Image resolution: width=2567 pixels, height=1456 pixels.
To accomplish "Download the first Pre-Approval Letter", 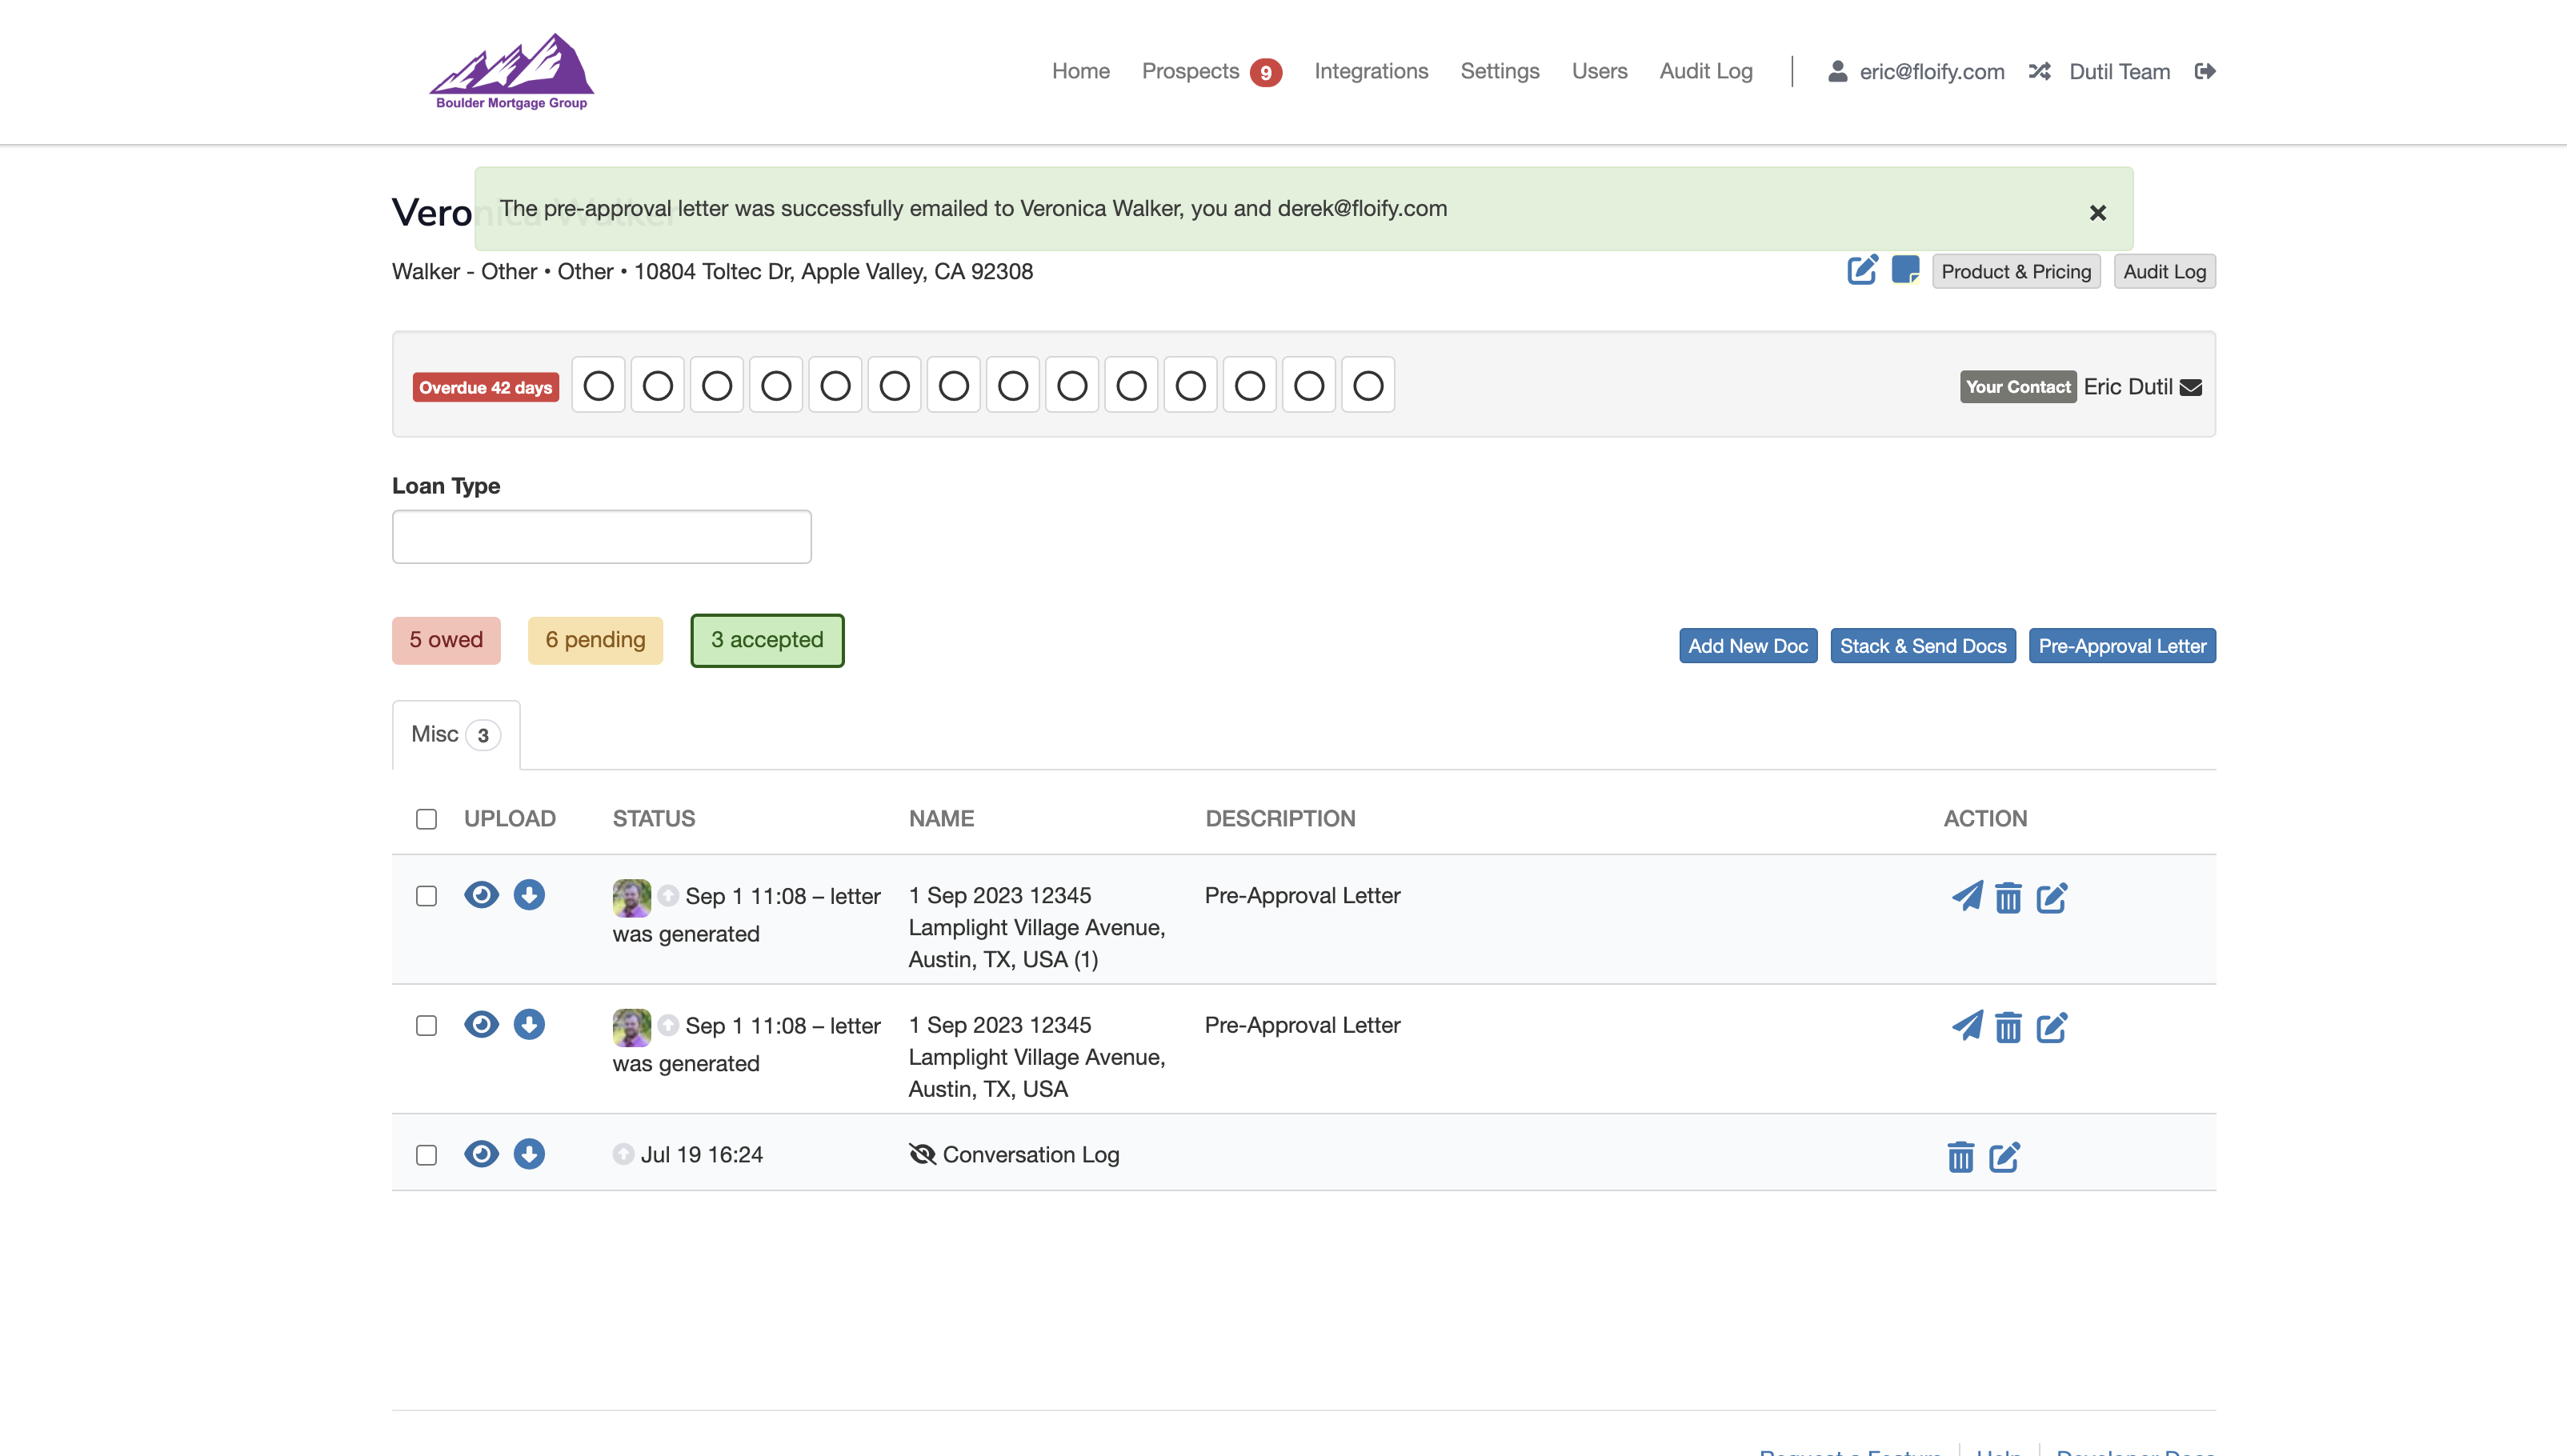I will pos(529,895).
